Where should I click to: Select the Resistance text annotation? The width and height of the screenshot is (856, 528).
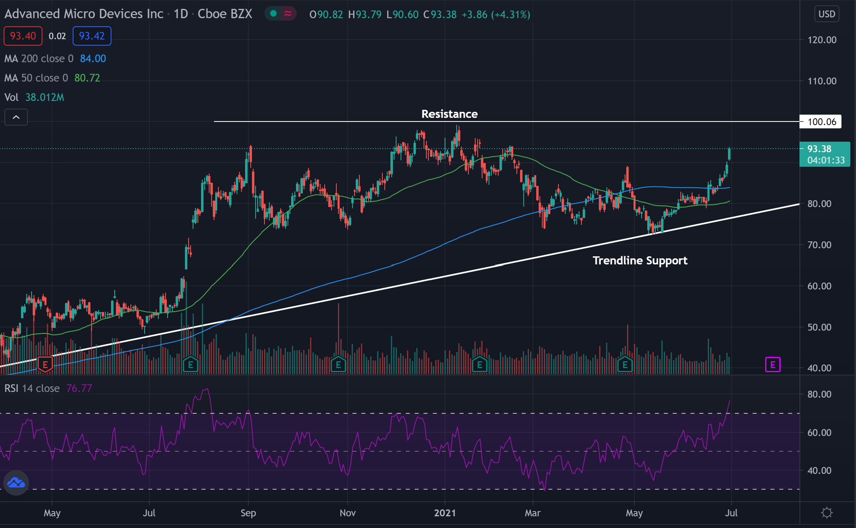pos(449,114)
